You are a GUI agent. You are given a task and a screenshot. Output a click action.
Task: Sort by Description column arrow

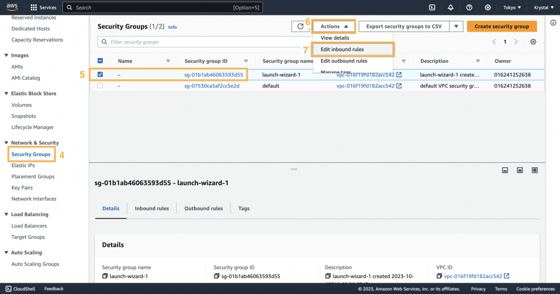(x=478, y=61)
